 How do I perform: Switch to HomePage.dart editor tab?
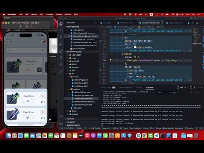[x=127, y=23]
